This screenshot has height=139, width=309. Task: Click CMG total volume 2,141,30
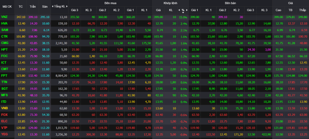pos(62,43)
